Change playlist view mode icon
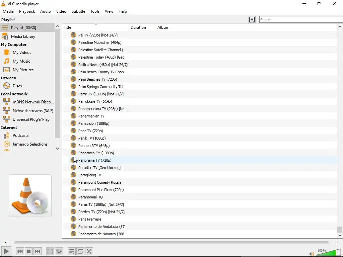 pyautogui.click(x=252, y=19)
